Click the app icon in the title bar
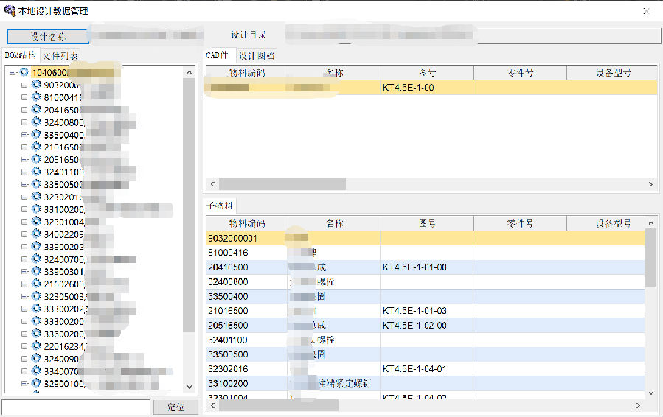The image size is (663, 417). tap(10, 10)
